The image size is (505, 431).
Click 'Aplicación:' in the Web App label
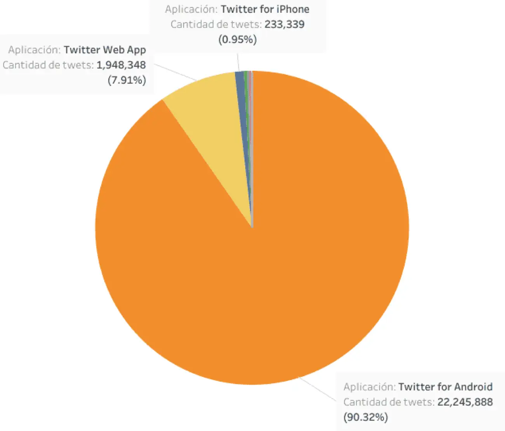[x=35, y=50]
